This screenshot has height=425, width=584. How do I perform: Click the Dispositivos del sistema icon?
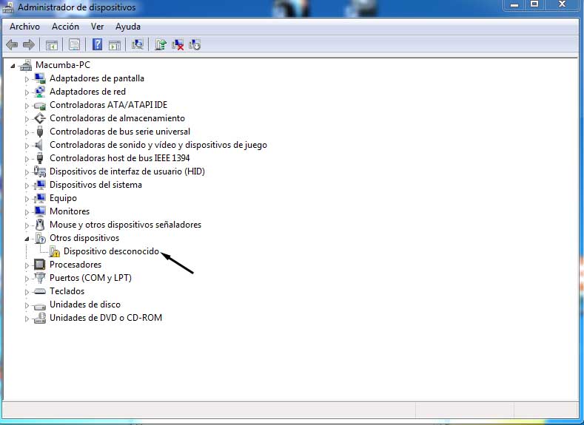click(x=39, y=185)
